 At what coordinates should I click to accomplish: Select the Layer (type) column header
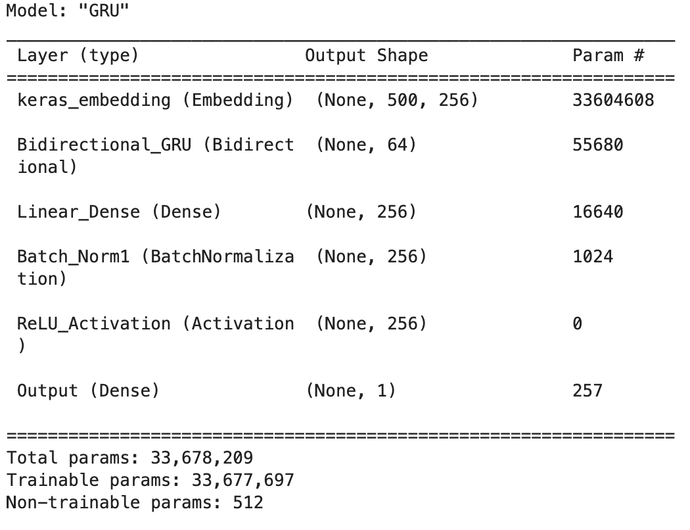click(x=78, y=55)
